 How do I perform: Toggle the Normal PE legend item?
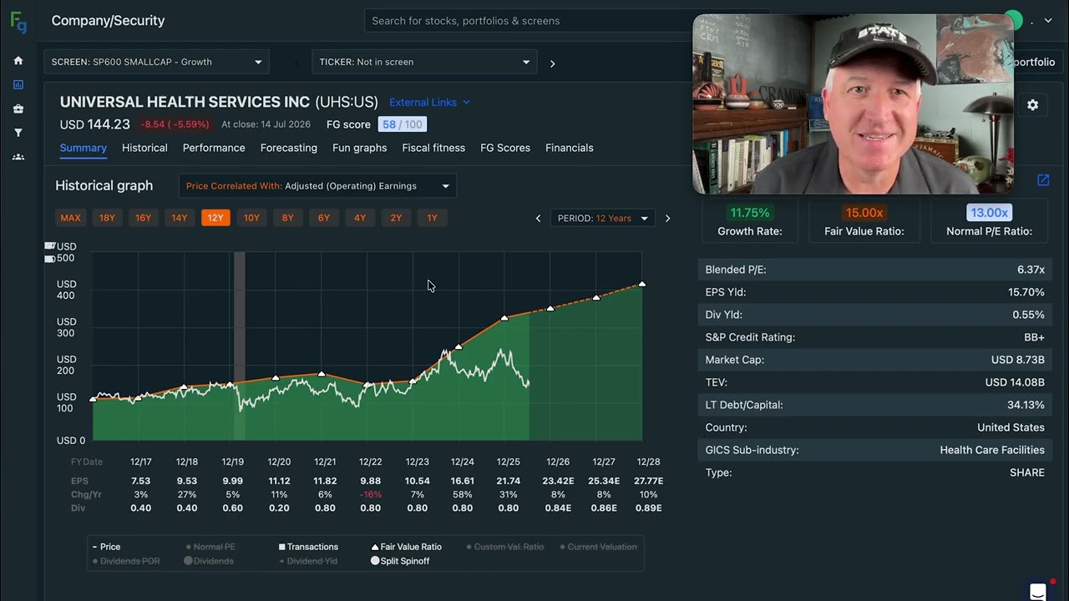click(211, 547)
